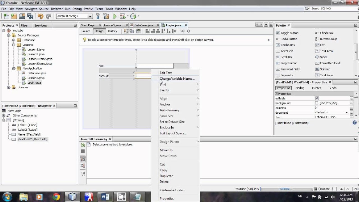The height and width of the screenshot is (202, 359).
Task: Open Lesson2Frame.java in the project tree
Action: click(40, 59)
